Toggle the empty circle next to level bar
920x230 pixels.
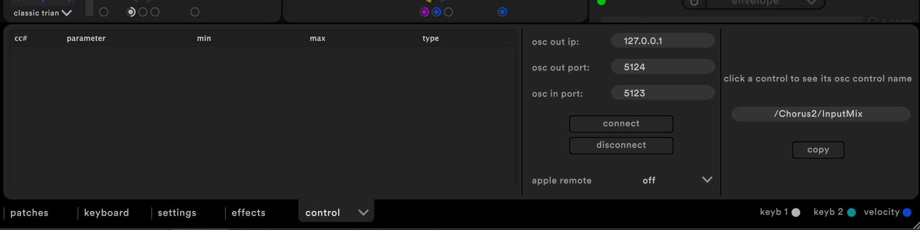(103, 12)
